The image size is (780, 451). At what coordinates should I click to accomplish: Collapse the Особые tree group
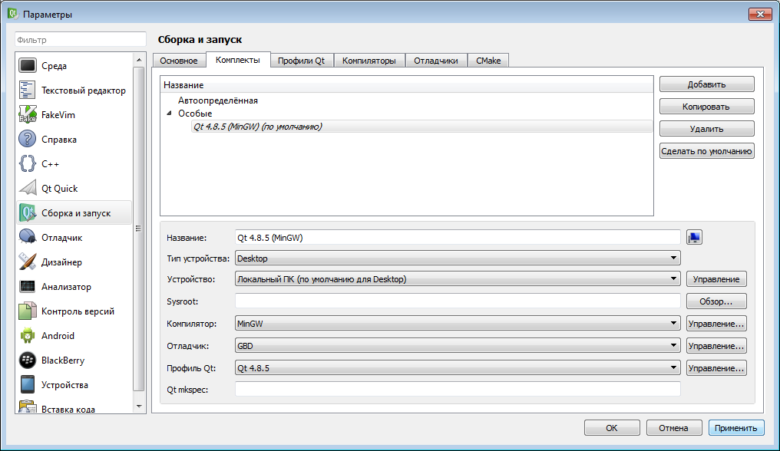(169, 114)
